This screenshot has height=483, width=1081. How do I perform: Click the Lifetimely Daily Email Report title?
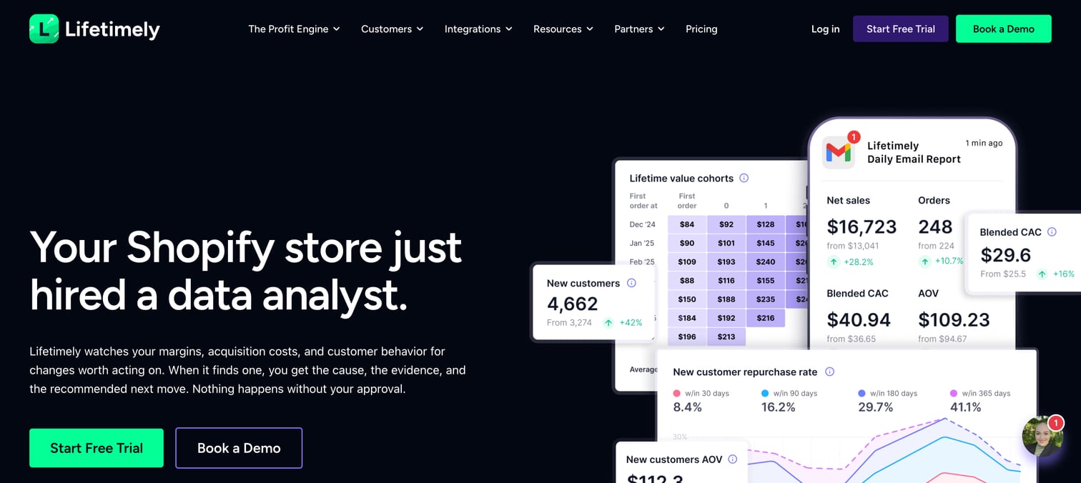[914, 152]
